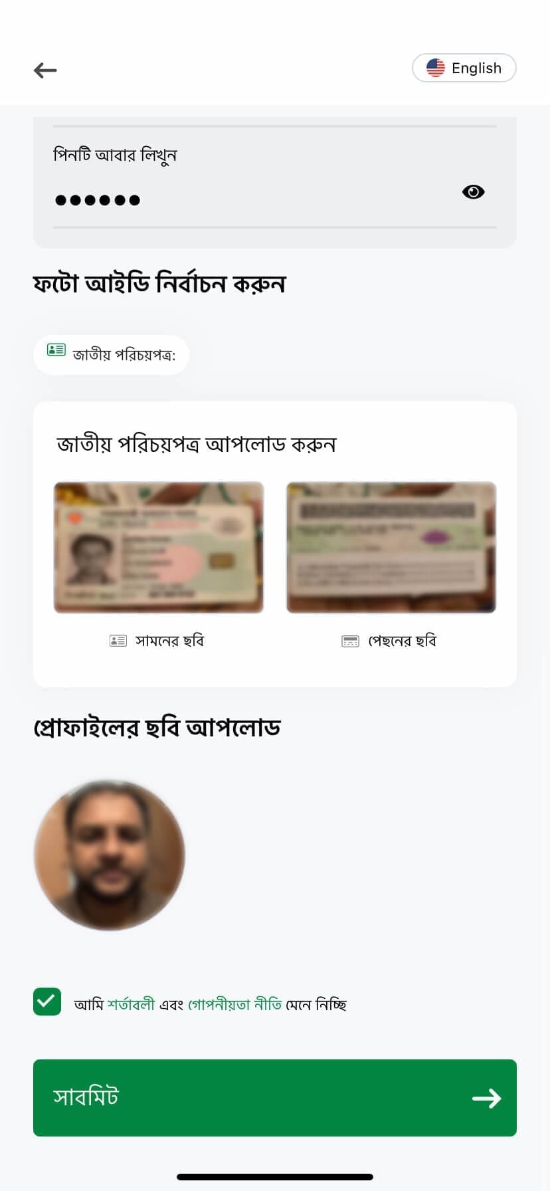Screen dimensions: 550x1191
Task: Open the গোপনীয়তা নীতি privacy policy link
Action: tap(235, 1004)
